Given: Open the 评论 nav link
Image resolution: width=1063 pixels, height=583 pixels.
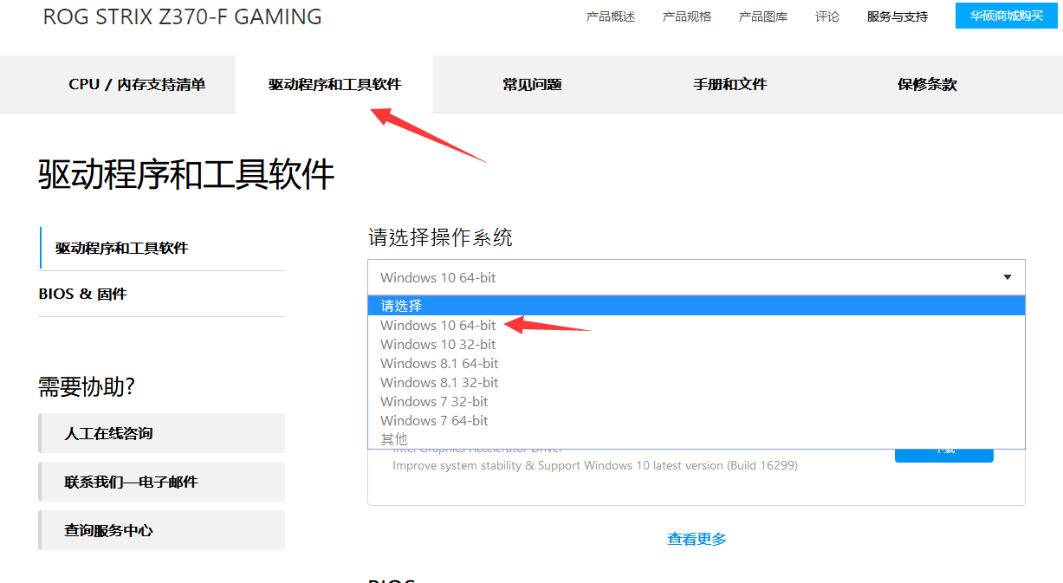Looking at the screenshot, I should pos(827,16).
